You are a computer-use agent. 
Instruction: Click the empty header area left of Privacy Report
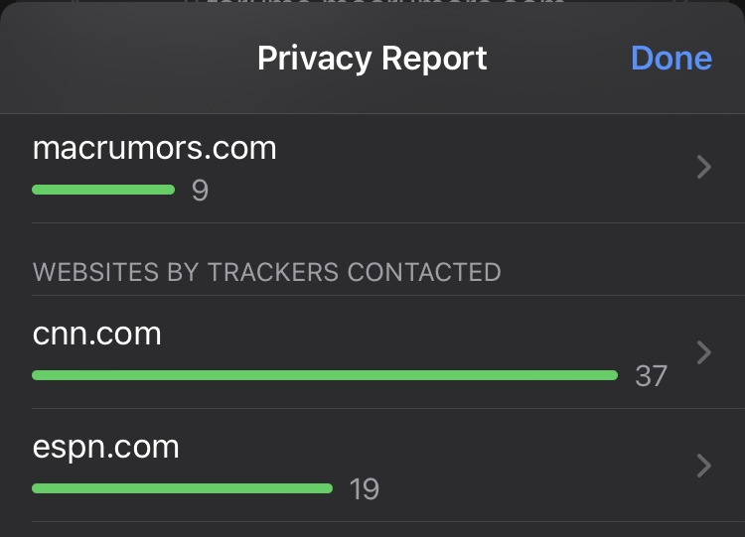[x=119, y=59]
